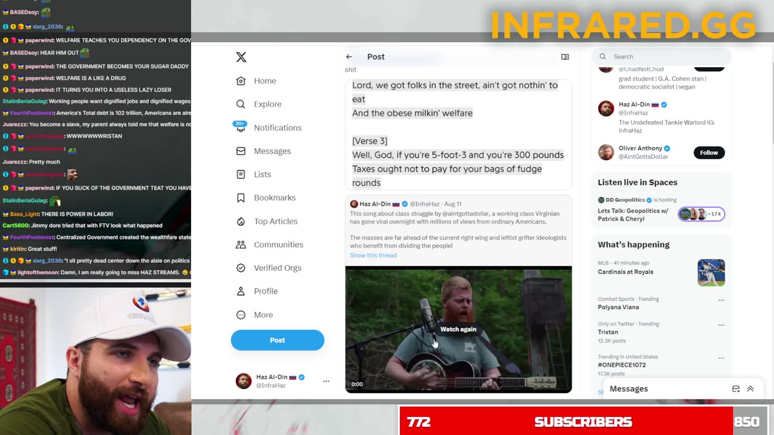Image resolution: width=774 pixels, height=435 pixels.
Task: Open Tristan trending topic
Action: [608, 332]
